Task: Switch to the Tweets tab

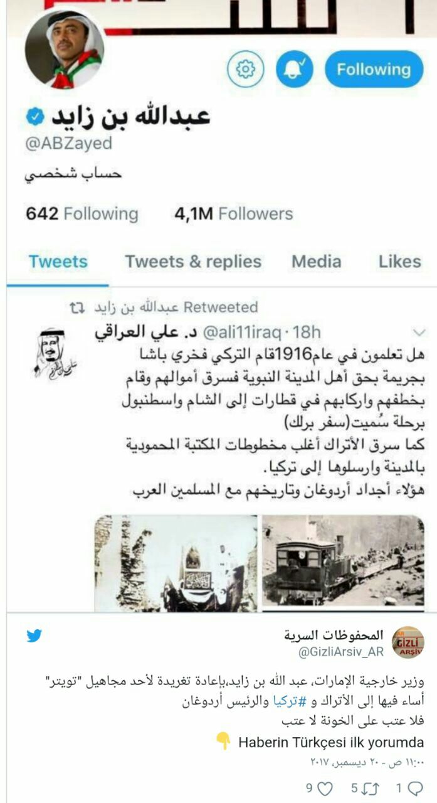Action: point(58,262)
